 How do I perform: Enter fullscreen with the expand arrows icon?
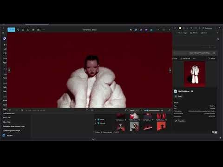pos(169,110)
